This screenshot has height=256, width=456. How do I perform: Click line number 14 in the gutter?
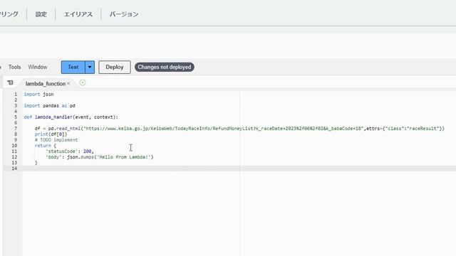[14, 169]
